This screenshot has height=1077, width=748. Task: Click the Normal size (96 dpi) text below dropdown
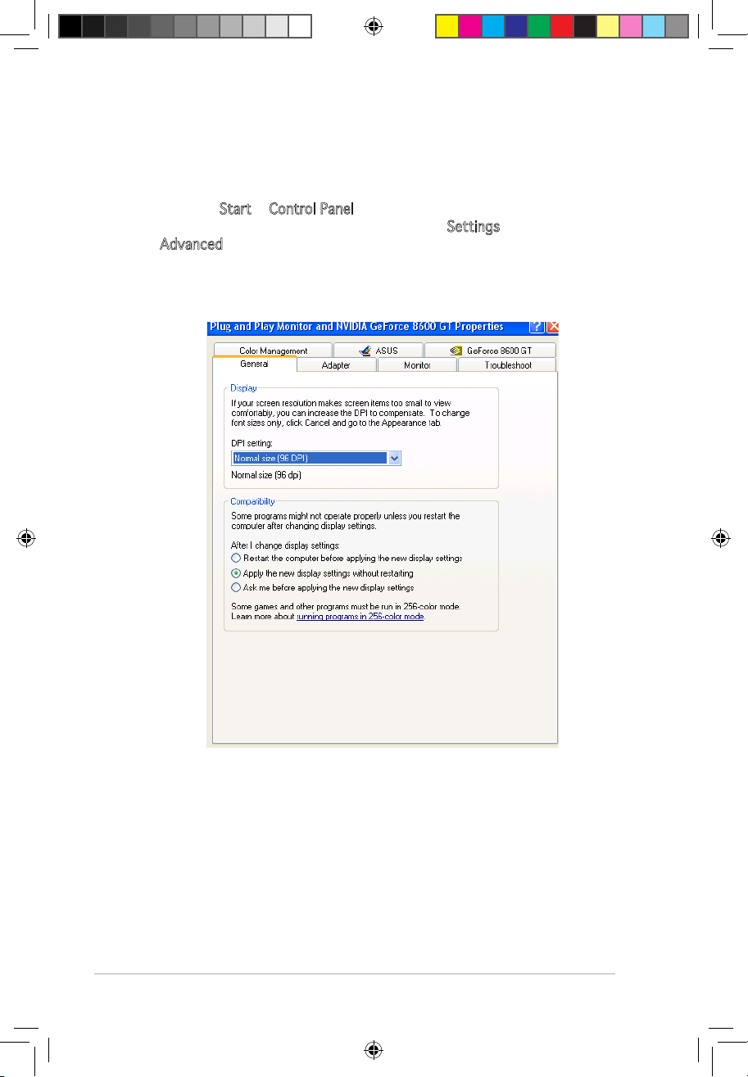click(266, 475)
